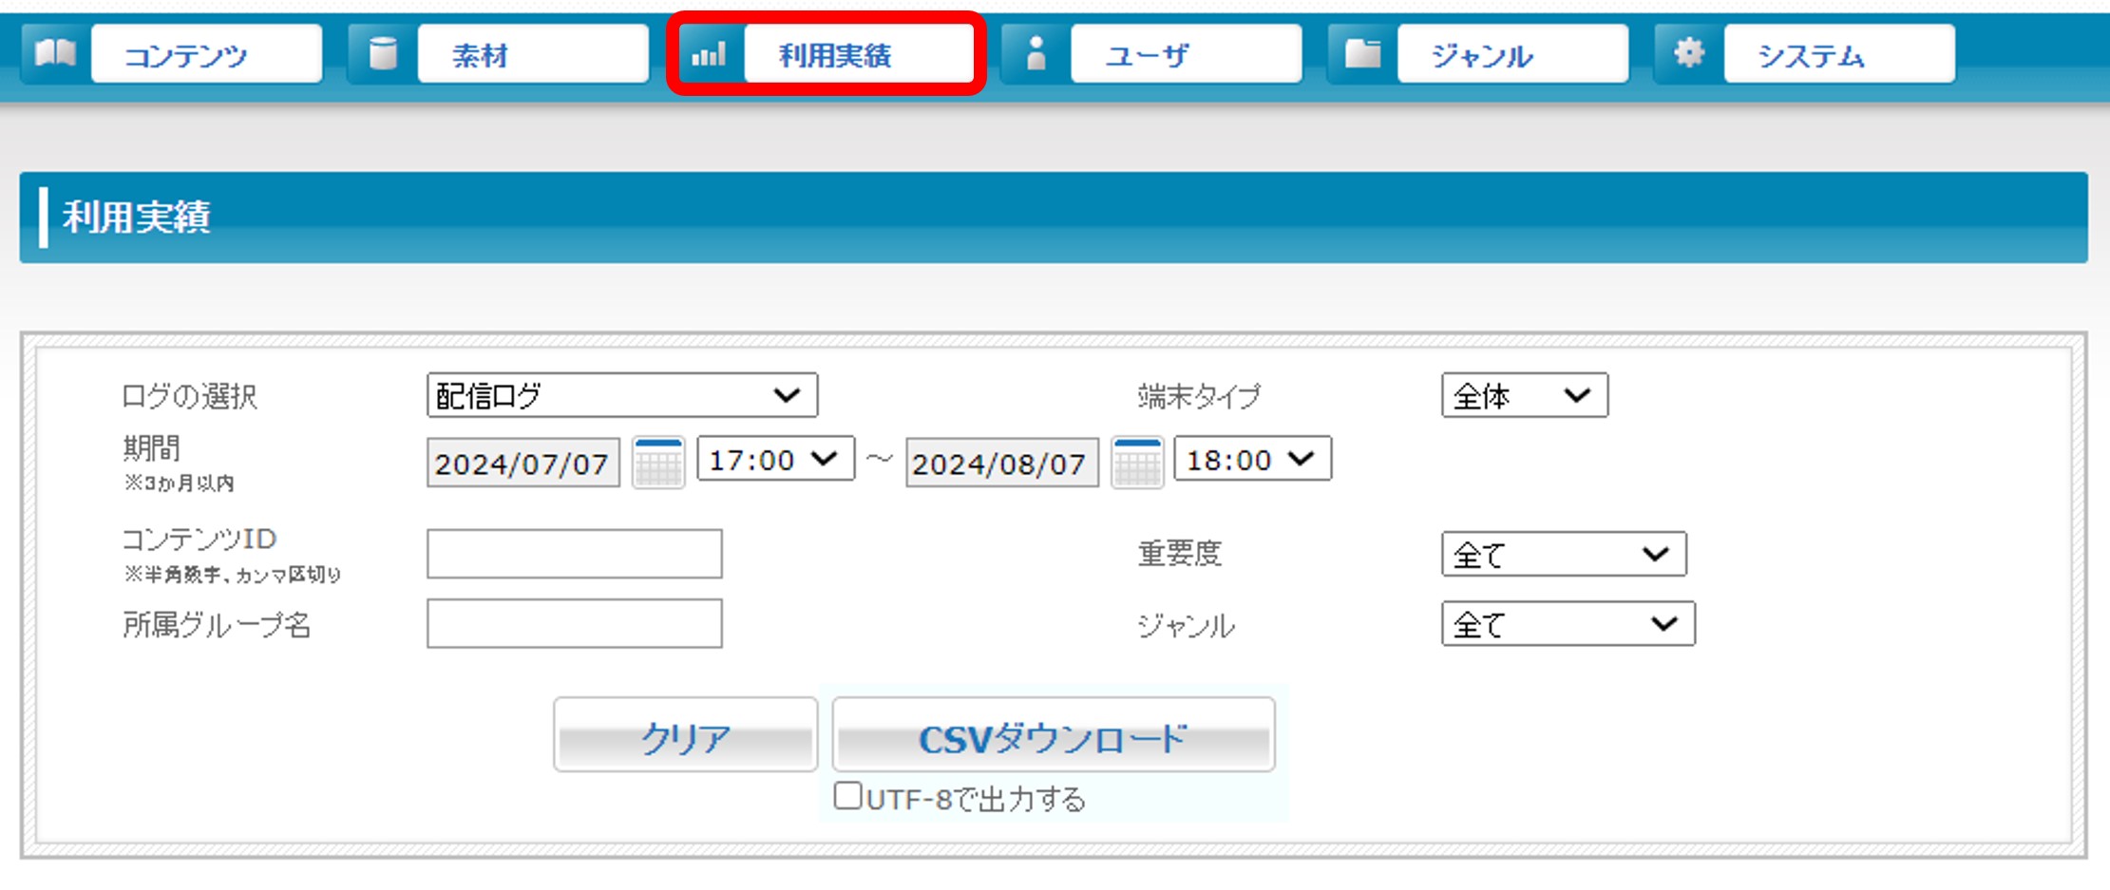This screenshot has height=890, width=2110.
Task: Click the cylinder icon beside 素材
Action: 382,54
